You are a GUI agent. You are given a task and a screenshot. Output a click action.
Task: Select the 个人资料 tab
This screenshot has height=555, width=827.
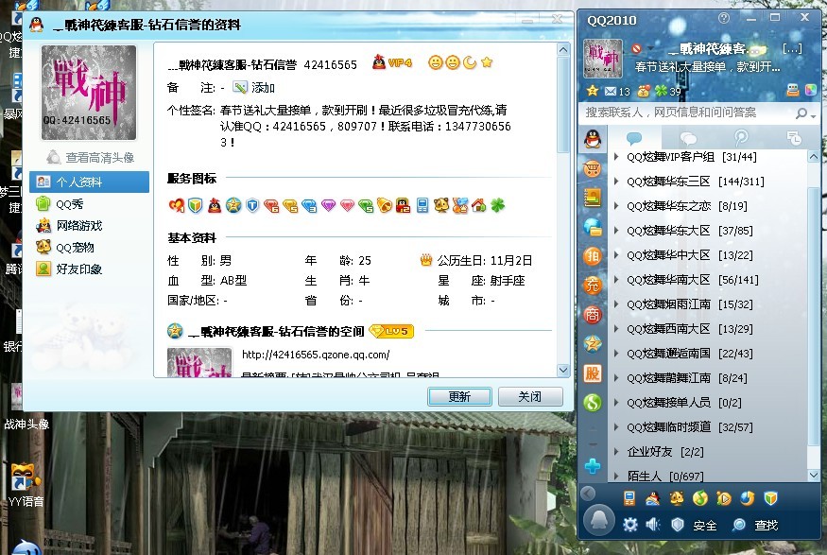pos(89,182)
